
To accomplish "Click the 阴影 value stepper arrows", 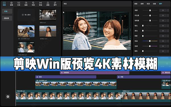I will [x=168, y=36].
